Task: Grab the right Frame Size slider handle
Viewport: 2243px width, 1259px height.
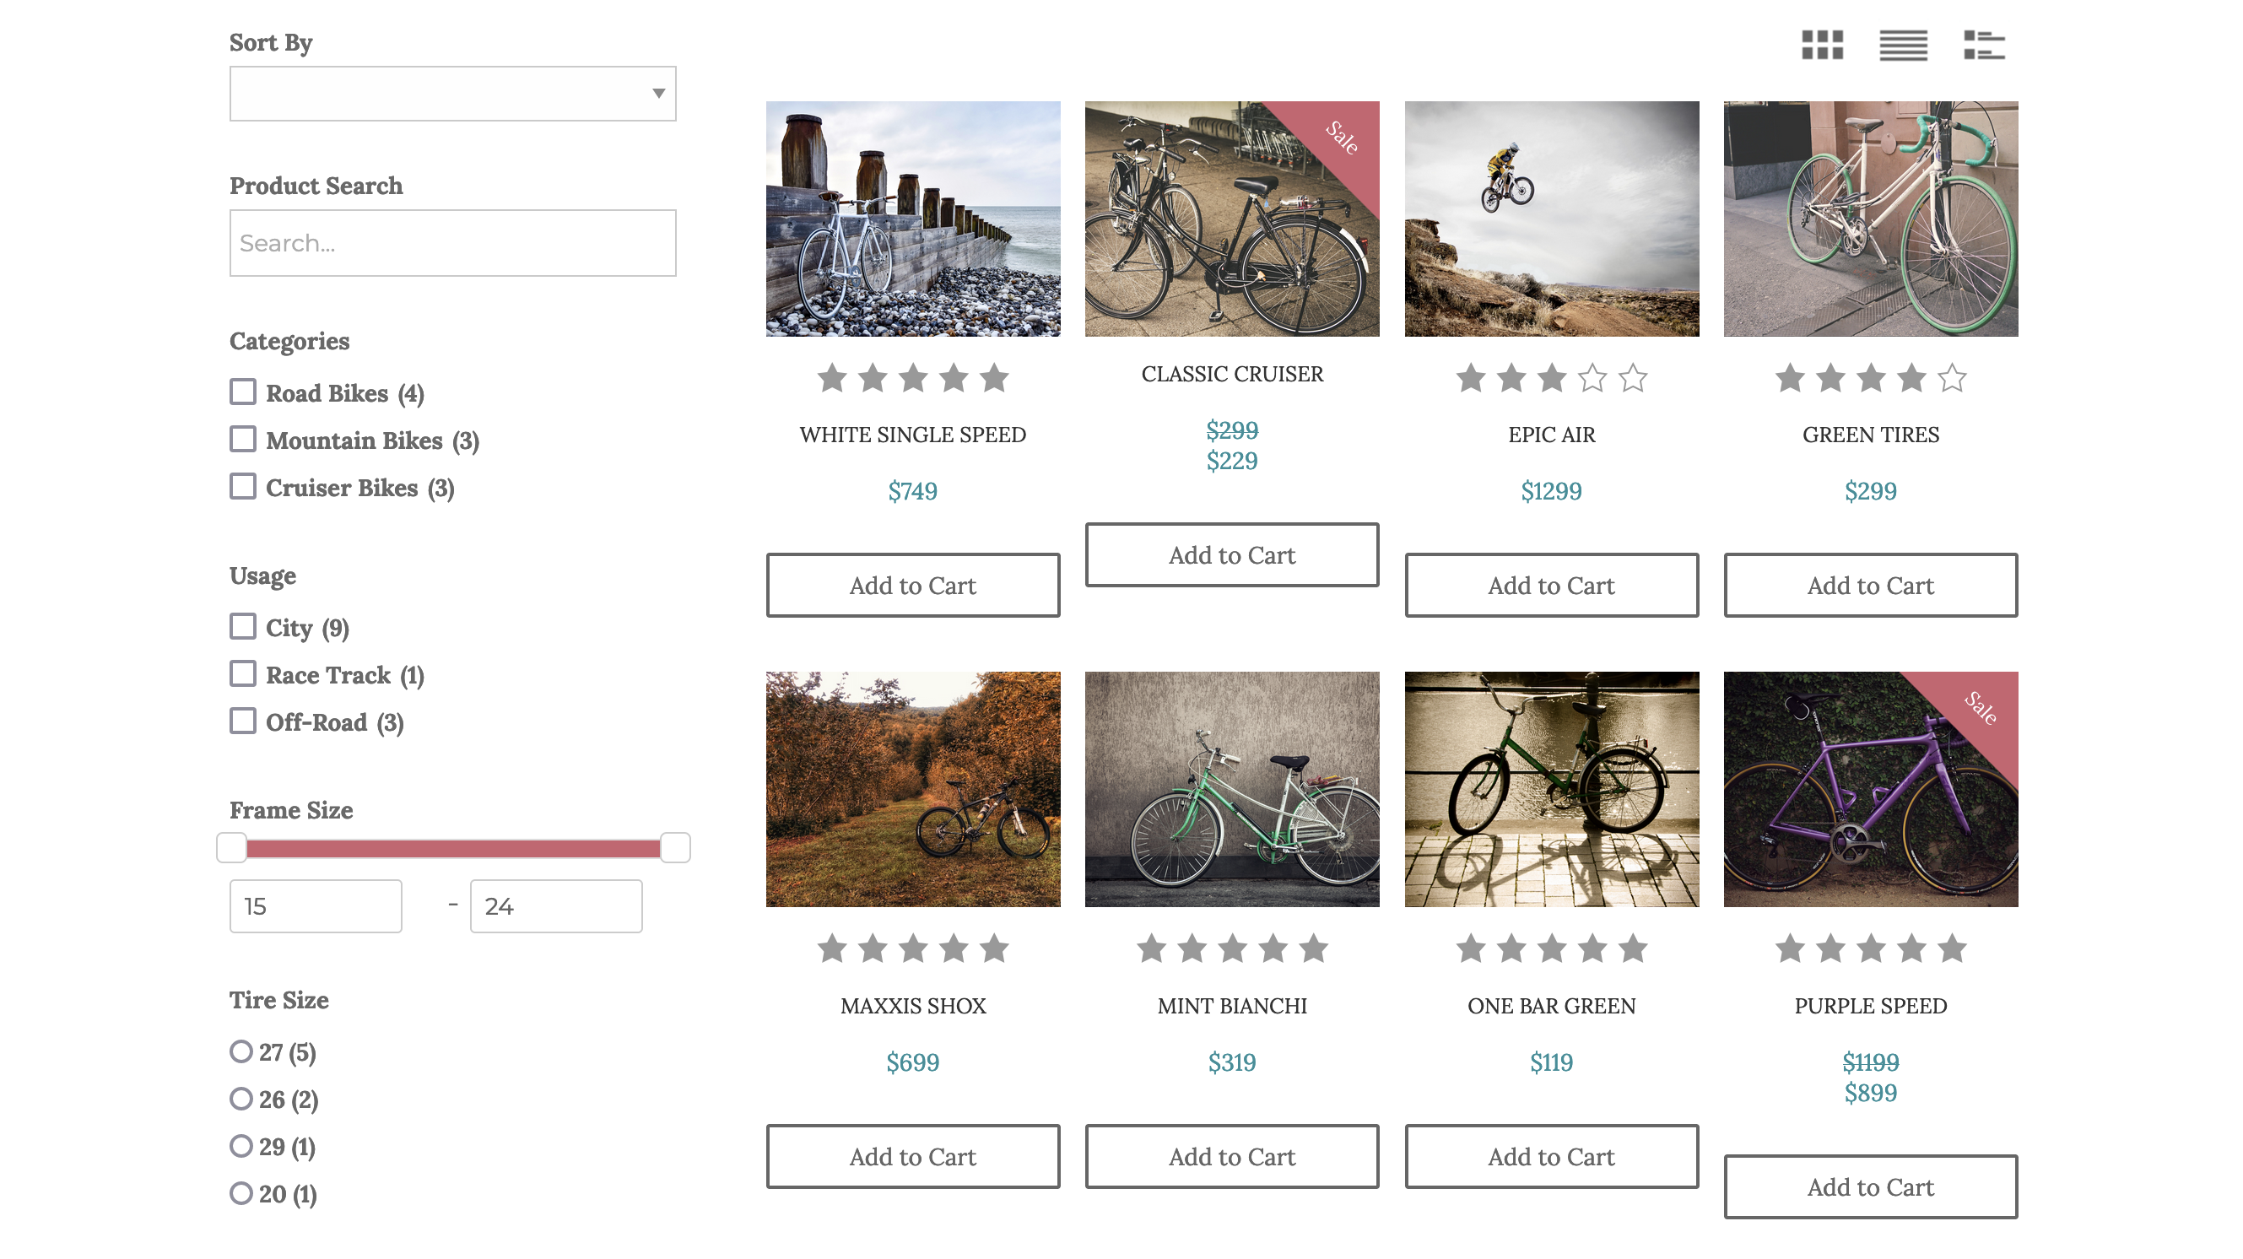Action: [675, 848]
